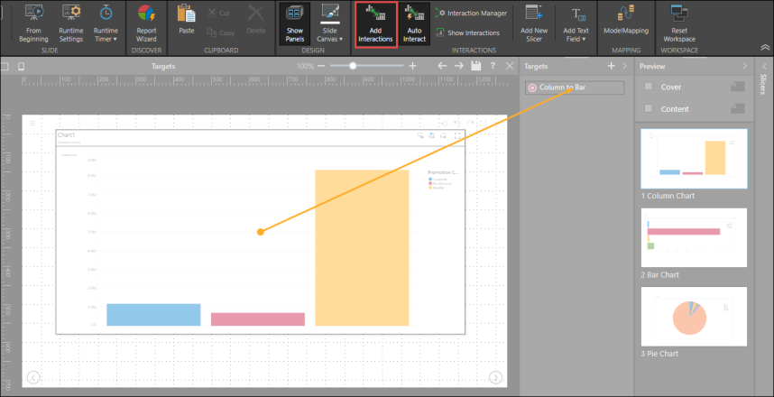Add a New Slicer
Screen dimensions: 774x397
click(x=534, y=24)
